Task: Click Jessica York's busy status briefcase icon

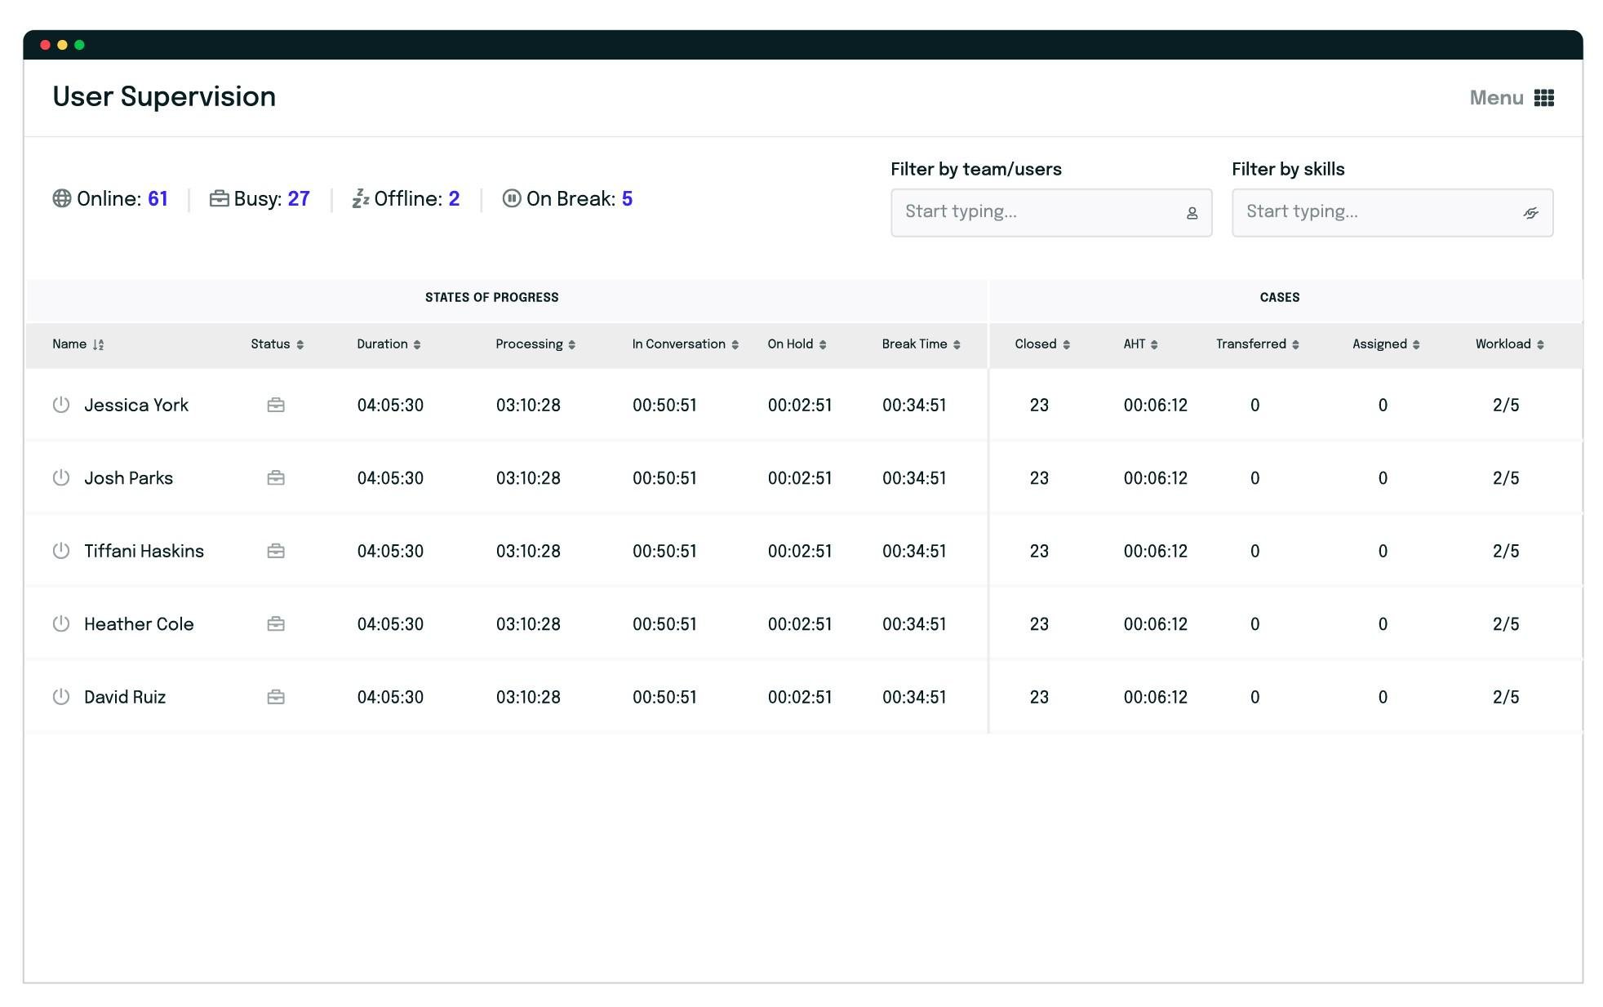Action: [x=276, y=405]
